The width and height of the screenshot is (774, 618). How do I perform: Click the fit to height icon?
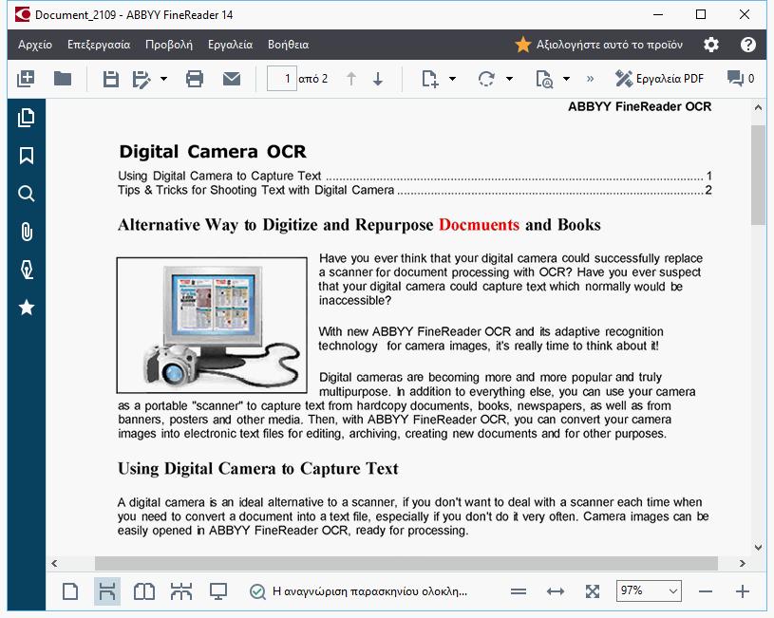point(519,591)
